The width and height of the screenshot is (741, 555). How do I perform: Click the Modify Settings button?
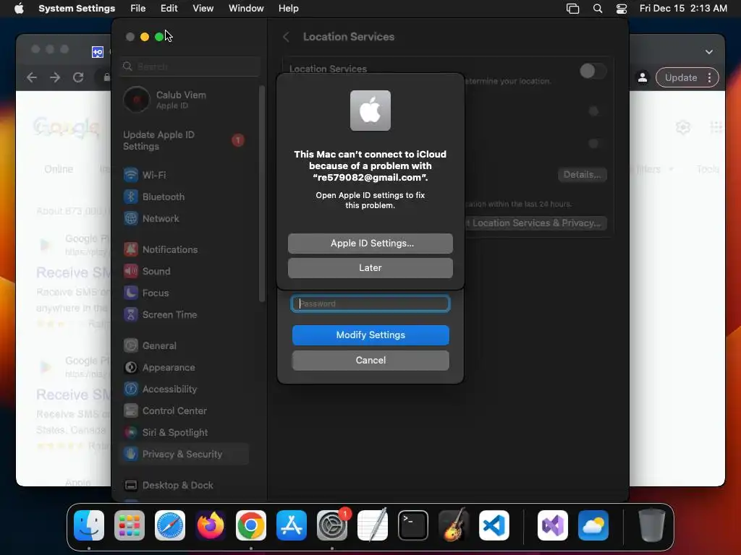(x=370, y=335)
